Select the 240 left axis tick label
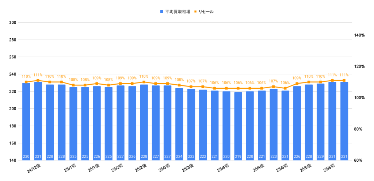Screen dimensions: 374x181 click(x=12, y=74)
